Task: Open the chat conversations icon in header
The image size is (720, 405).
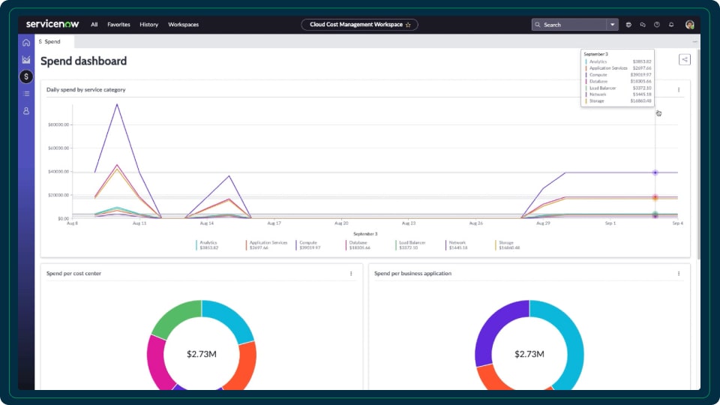Action: click(643, 25)
